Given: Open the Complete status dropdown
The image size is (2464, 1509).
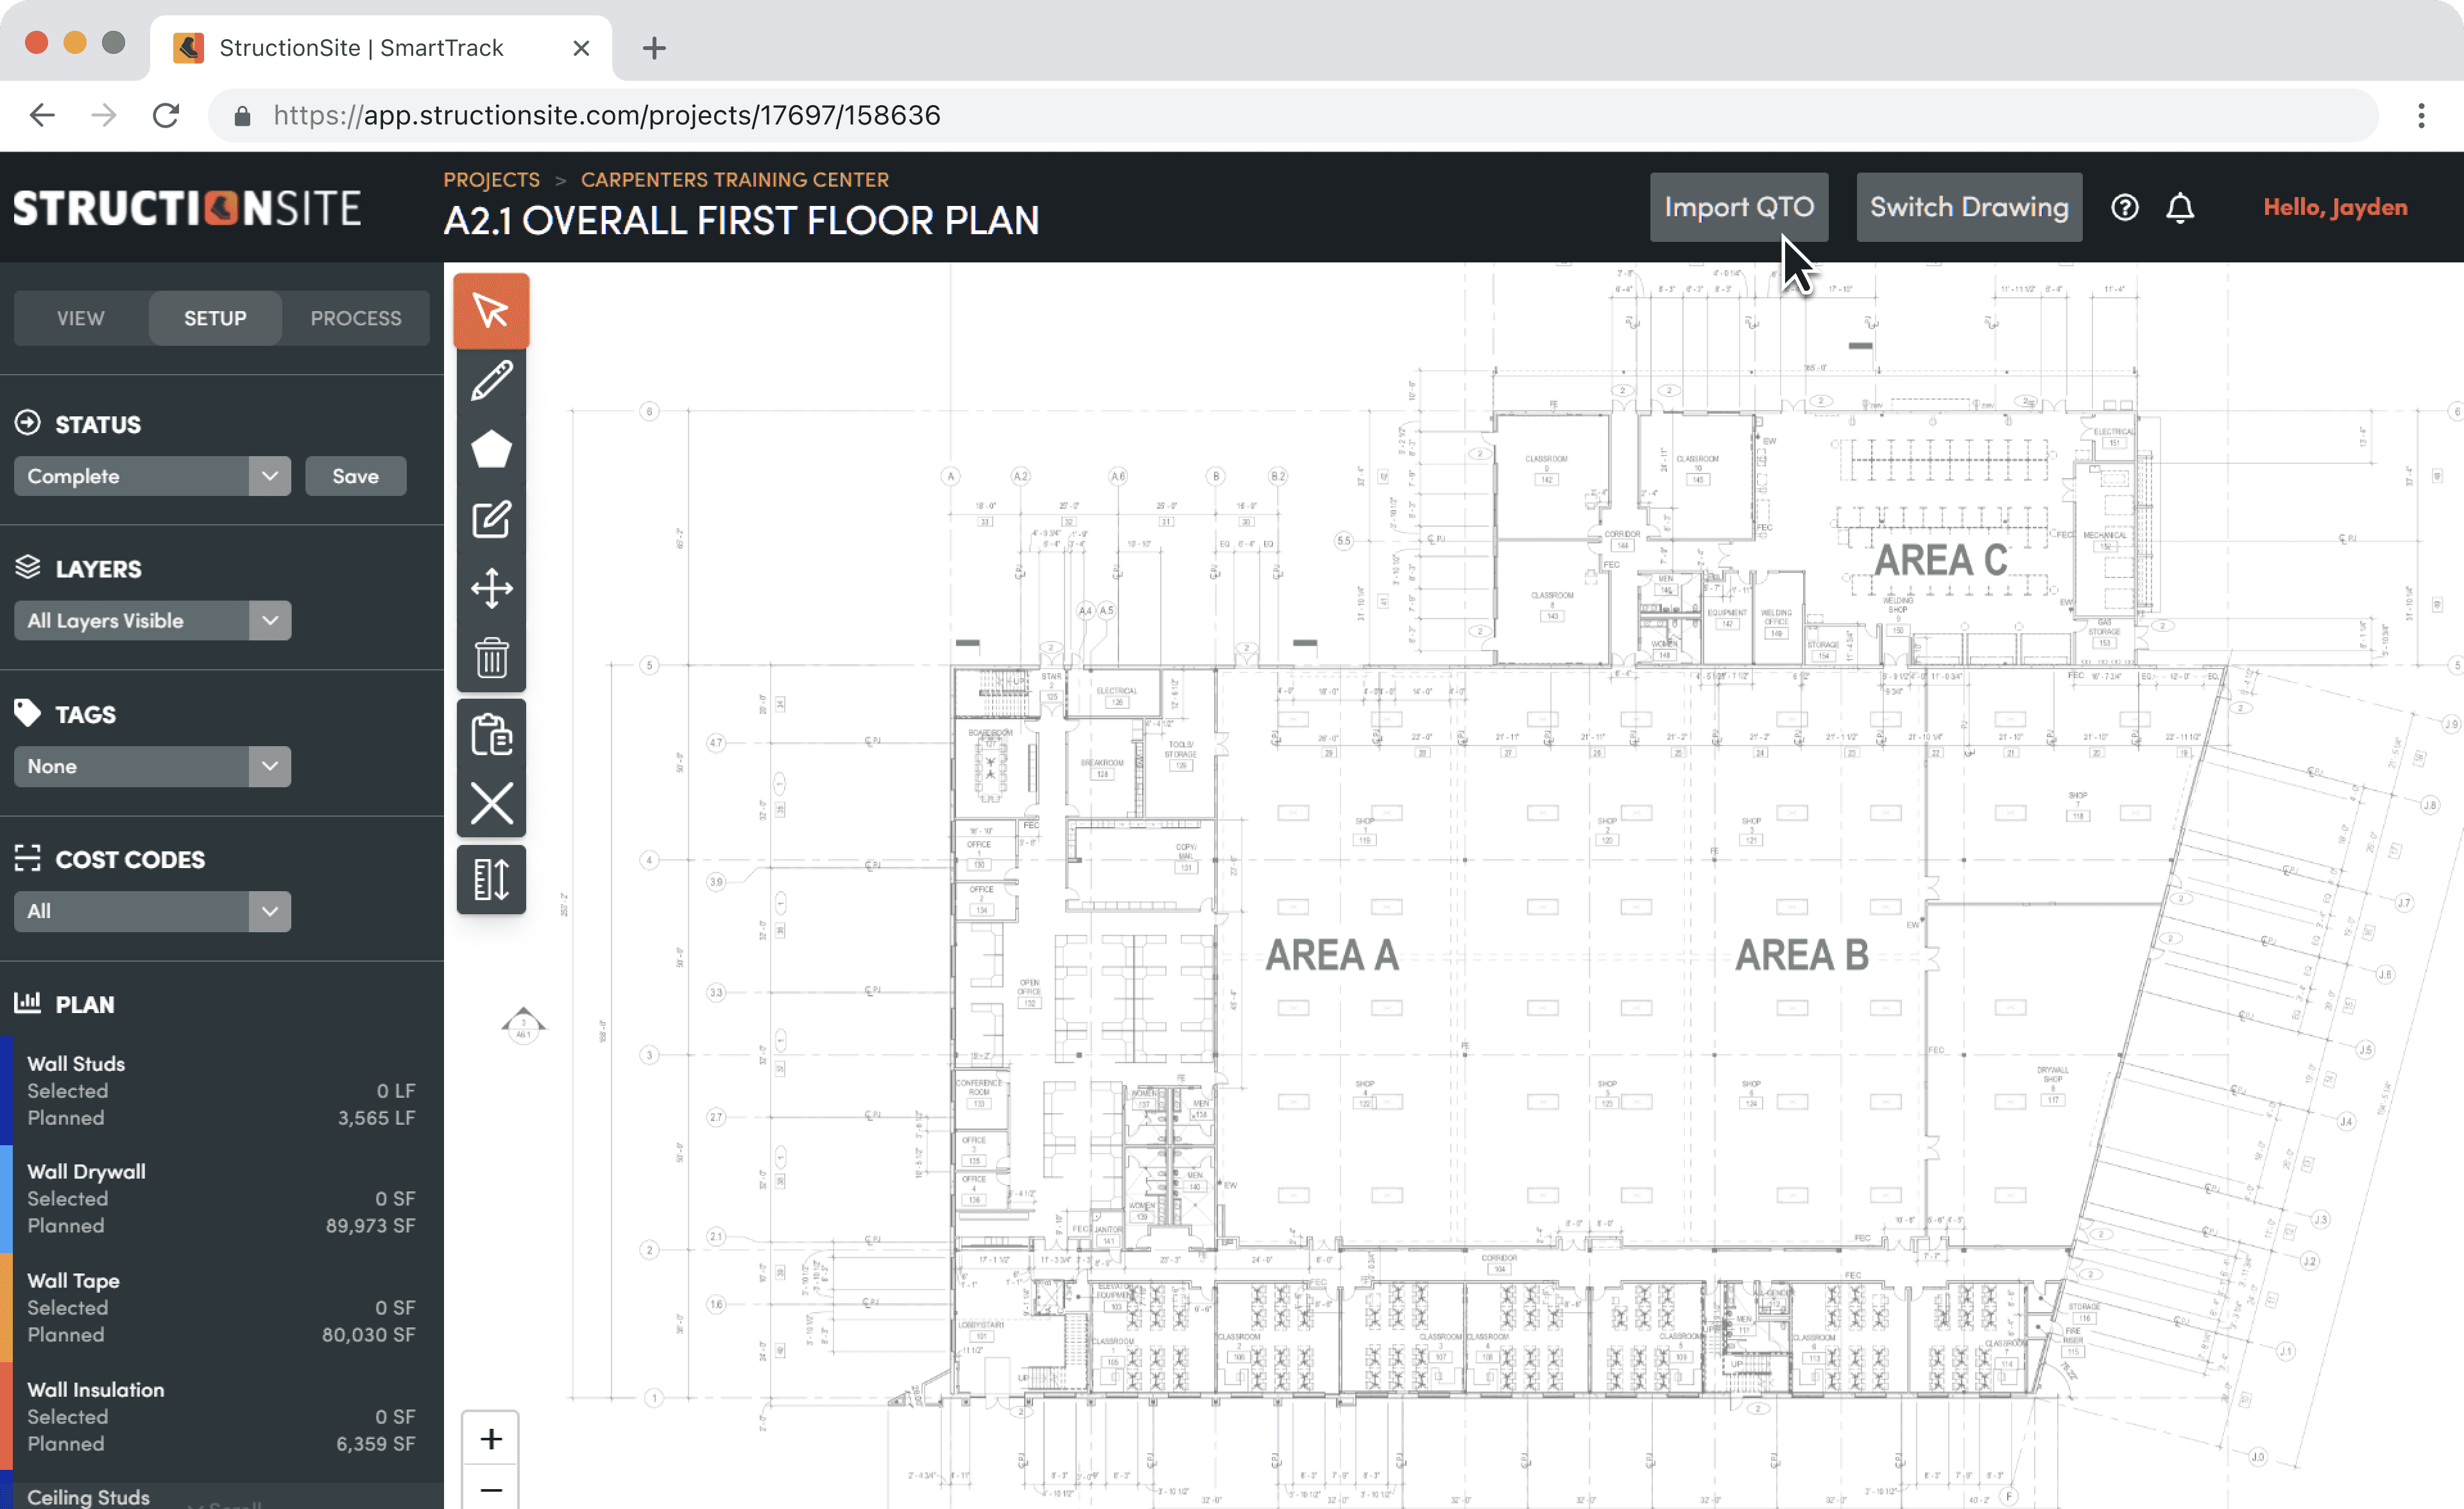Looking at the screenshot, I should click(153, 476).
